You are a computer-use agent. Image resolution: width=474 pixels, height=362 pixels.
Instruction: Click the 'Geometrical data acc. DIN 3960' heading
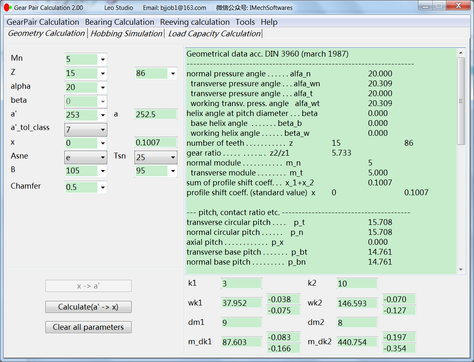pos(267,54)
